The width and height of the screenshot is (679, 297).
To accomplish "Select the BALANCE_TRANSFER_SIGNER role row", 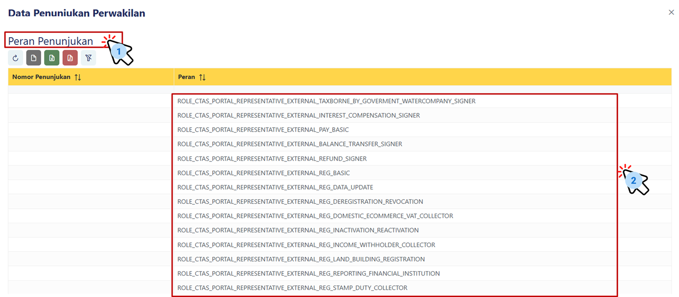I will tap(289, 144).
